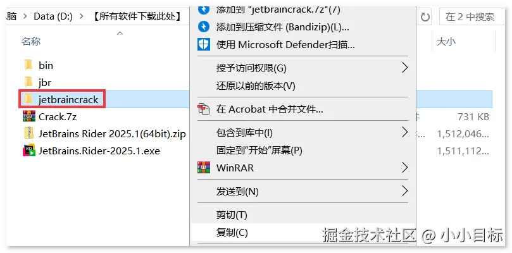The image size is (512, 253).
Task: Click 【所有软件下载此处】 breadcrumb segment
Action: (137, 16)
